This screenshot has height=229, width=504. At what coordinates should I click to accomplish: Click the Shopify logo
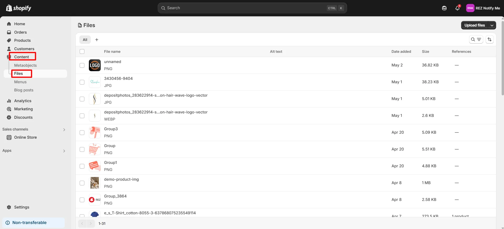pyautogui.click(x=18, y=8)
